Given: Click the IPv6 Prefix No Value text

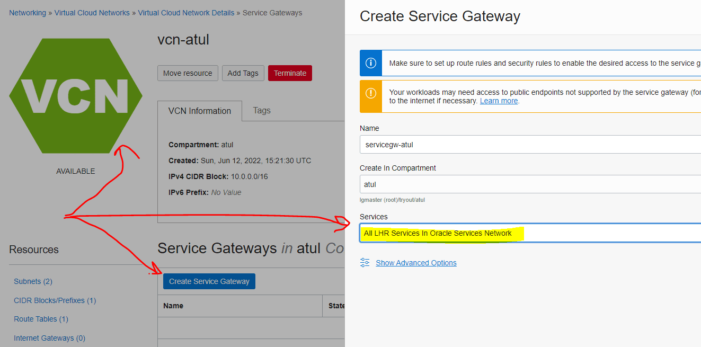Looking at the screenshot, I should [x=205, y=192].
